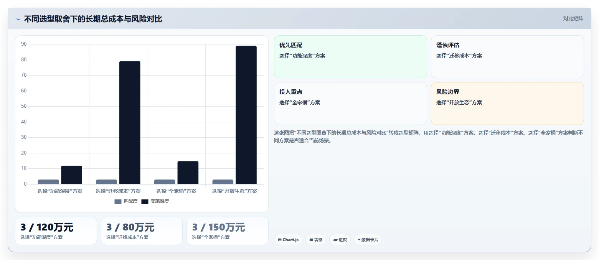Image resolution: width=599 pixels, height=260 pixels.
Task: Click the 3 / 80万元 stat card
Action: 142,231
